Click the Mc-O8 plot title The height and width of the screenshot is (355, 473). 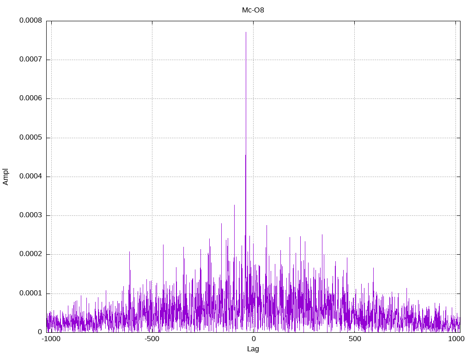point(253,10)
